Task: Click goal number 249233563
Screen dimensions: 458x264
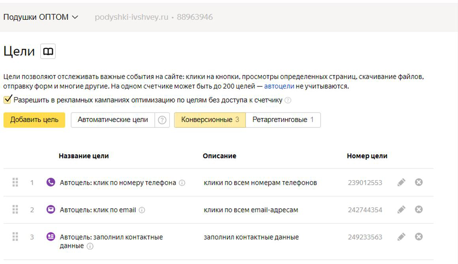Action: pyautogui.click(x=365, y=237)
